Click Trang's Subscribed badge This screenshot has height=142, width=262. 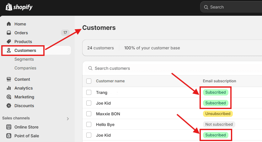pos(216,92)
